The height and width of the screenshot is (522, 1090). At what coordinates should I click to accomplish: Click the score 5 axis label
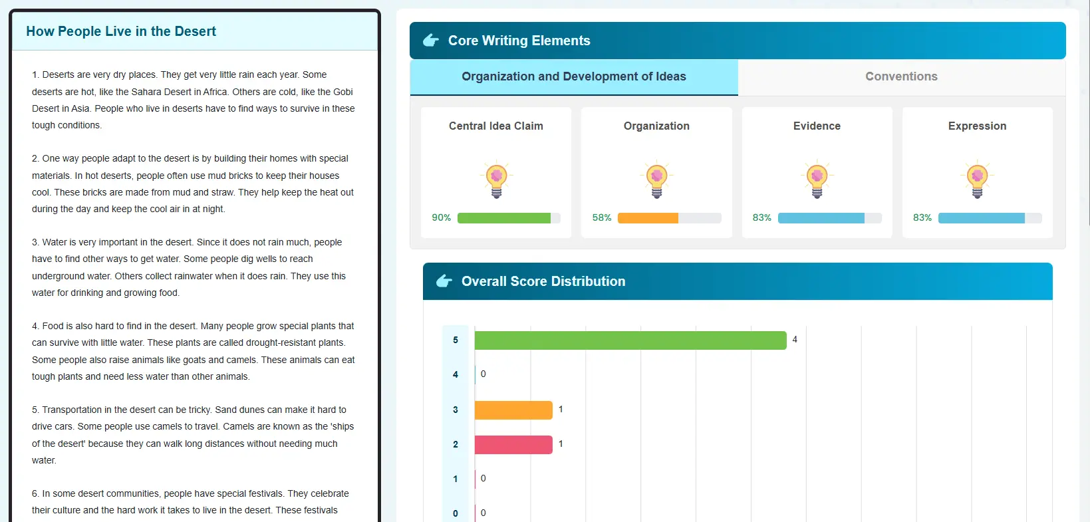pyautogui.click(x=456, y=340)
